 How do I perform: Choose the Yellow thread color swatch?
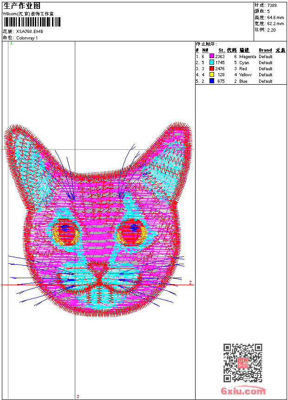tap(212, 74)
